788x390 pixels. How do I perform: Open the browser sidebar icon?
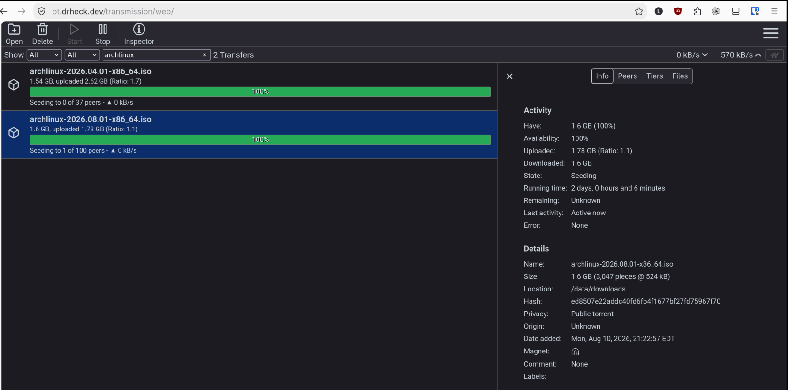pos(735,11)
